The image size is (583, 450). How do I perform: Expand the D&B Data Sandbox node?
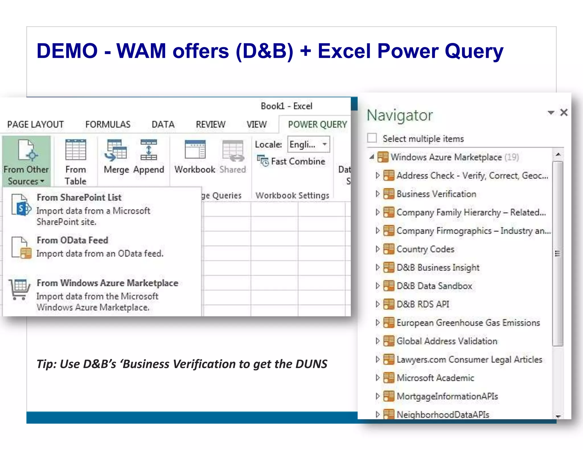(377, 286)
